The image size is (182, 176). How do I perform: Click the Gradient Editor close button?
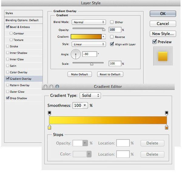click(x=45, y=87)
